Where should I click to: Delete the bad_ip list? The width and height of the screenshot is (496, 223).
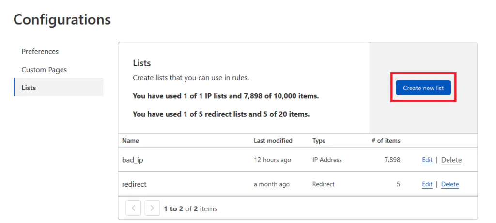pos(451,160)
